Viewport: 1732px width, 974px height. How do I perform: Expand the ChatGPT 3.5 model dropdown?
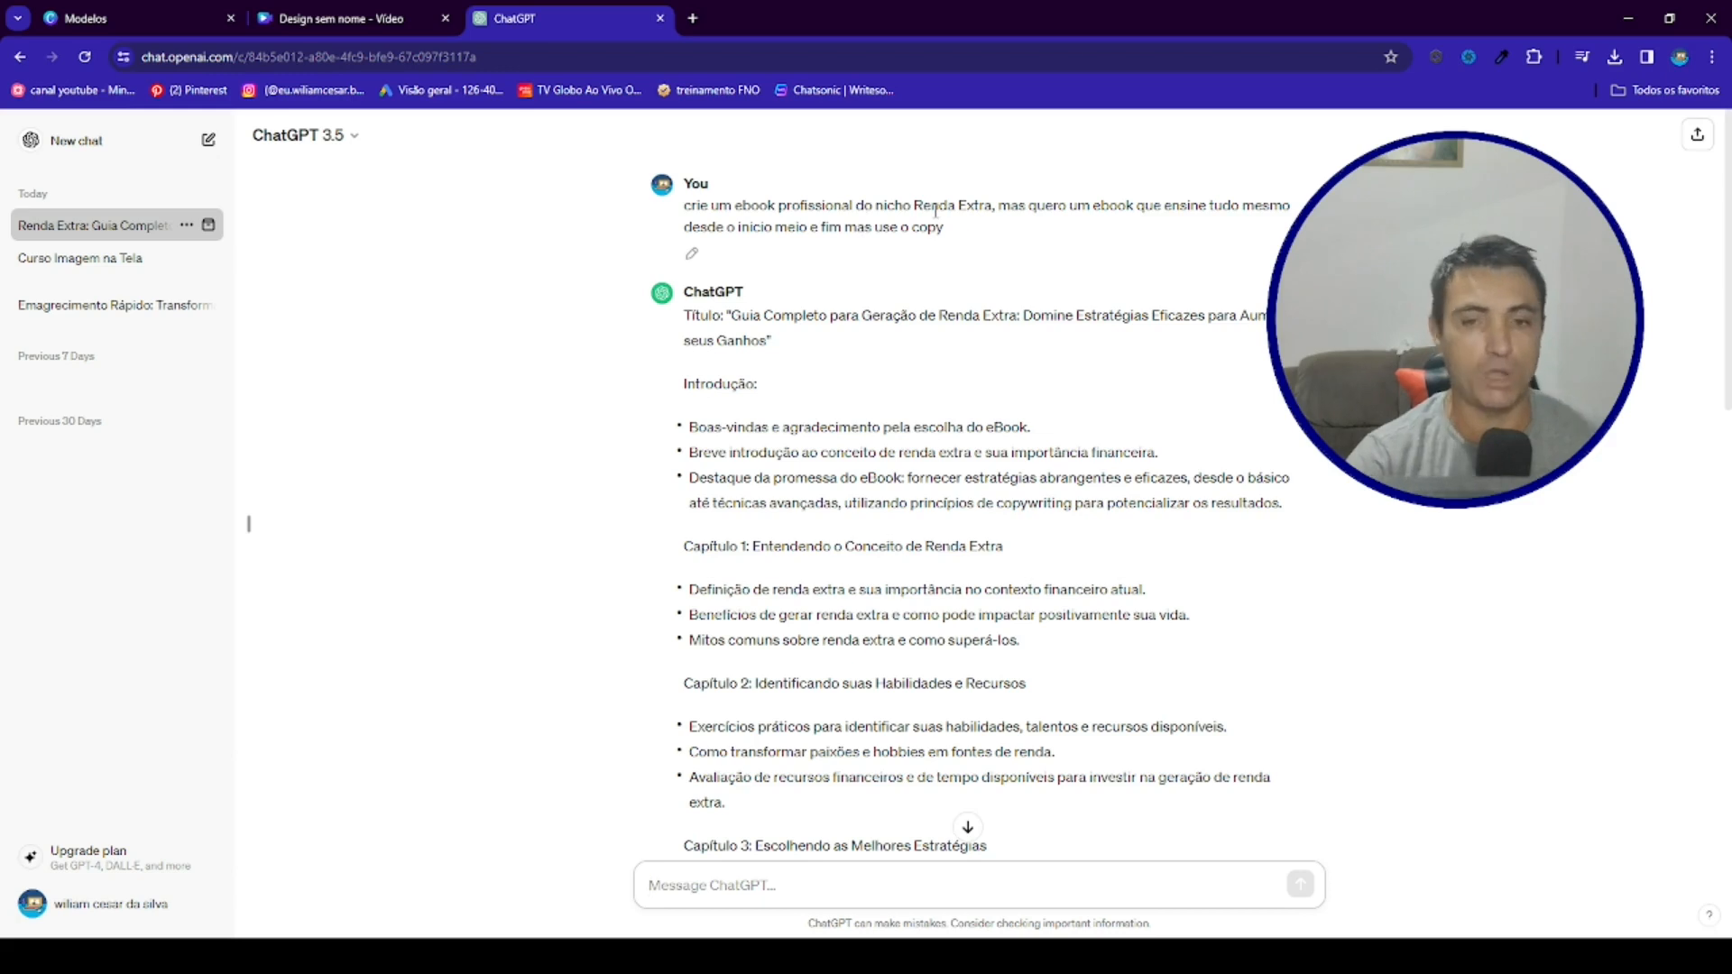(x=305, y=135)
